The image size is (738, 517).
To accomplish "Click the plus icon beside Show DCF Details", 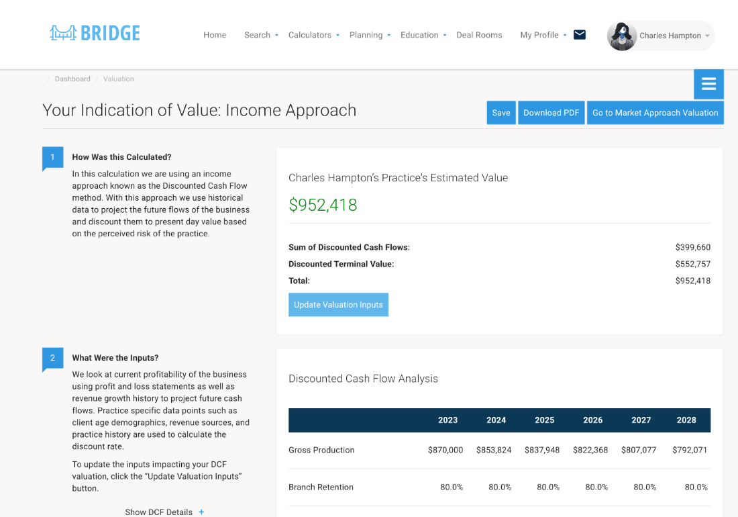I will 201,512.
